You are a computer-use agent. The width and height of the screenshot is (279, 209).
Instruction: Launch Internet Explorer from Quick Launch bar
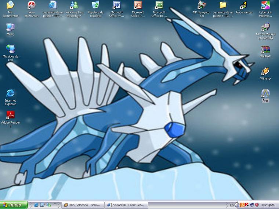pyautogui.click(x=36, y=205)
